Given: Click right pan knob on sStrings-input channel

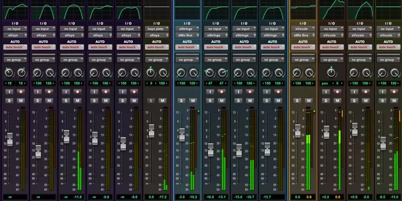Looking at the screenshot, I should point(194,73).
